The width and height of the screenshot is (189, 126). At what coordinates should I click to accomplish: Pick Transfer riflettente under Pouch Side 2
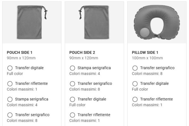click(72, 115)
